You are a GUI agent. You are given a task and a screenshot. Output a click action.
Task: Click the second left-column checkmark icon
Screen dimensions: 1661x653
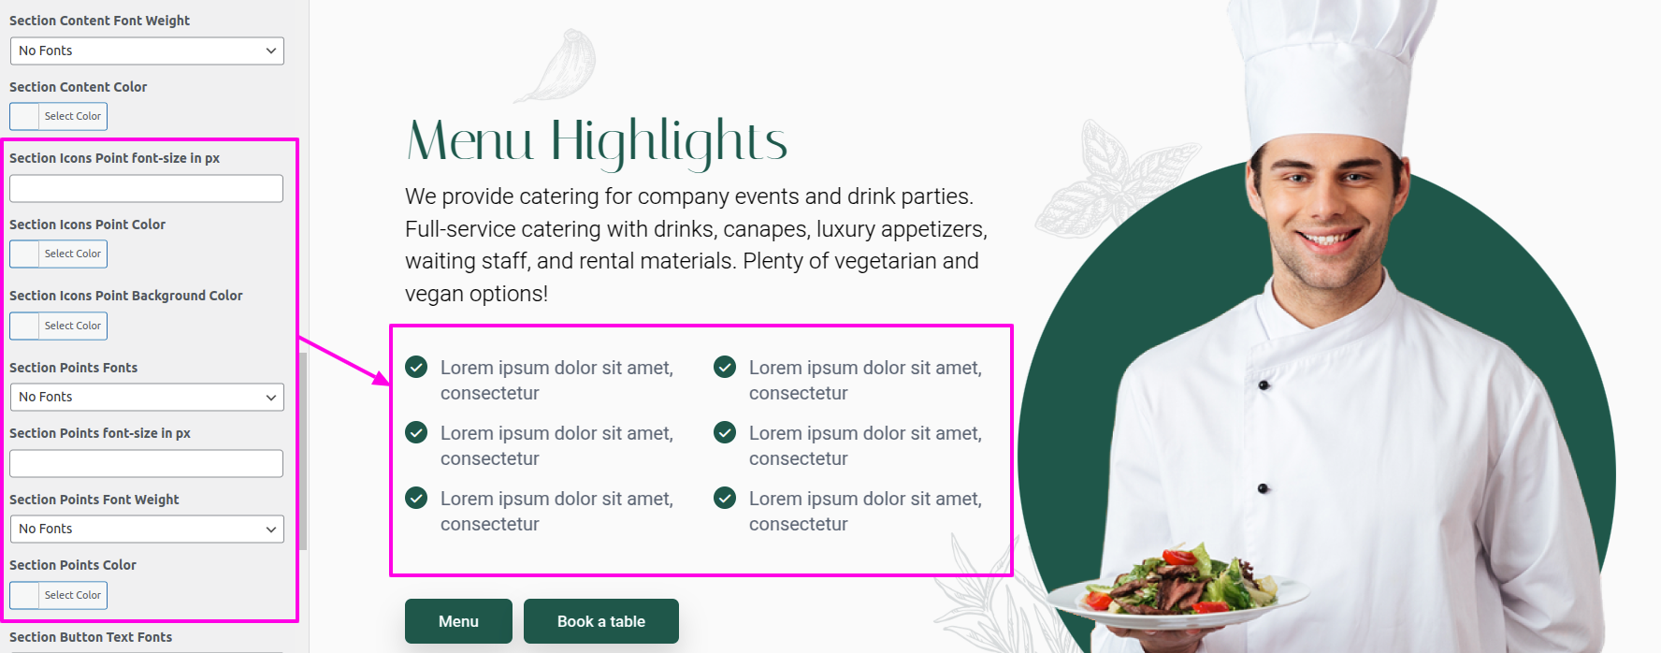(416, 432)
